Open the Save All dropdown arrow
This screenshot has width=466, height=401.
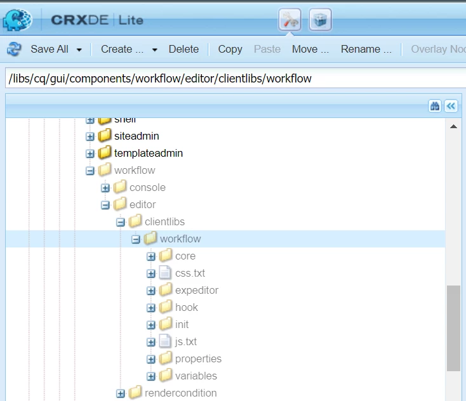79,49
